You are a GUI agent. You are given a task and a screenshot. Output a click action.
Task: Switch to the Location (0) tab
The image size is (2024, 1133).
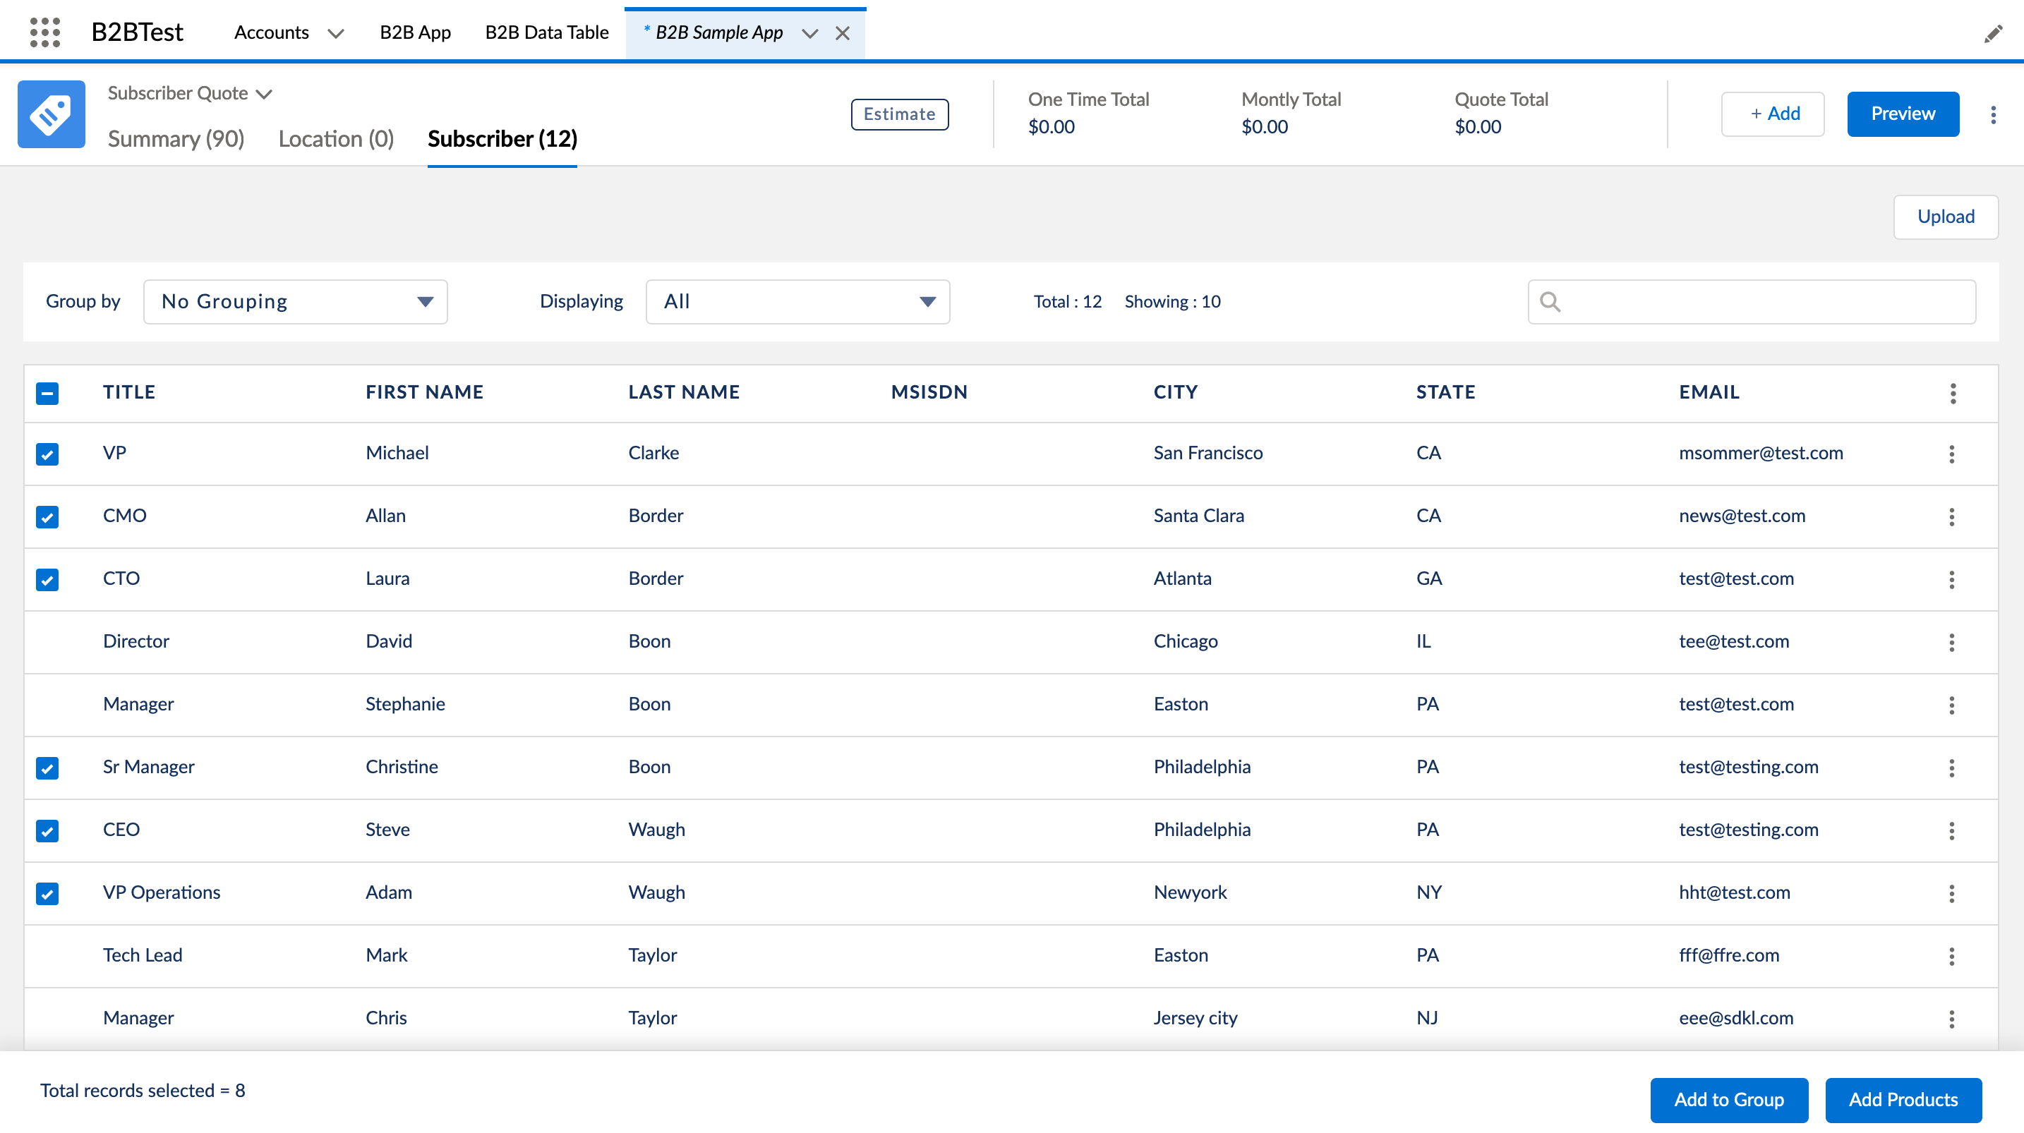[337, 139]
